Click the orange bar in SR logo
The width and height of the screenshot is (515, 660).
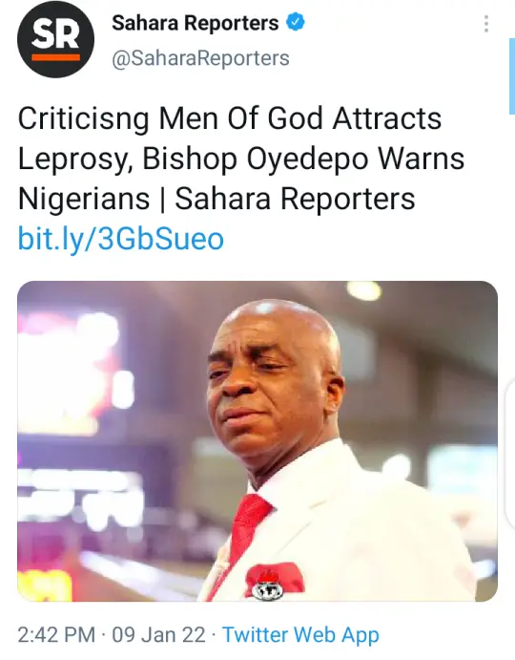click(x=55, y=57)
